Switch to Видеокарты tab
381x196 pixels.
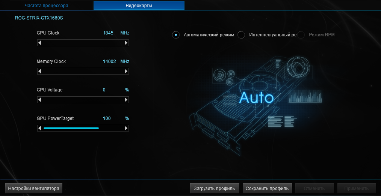[x=139, y=5]
